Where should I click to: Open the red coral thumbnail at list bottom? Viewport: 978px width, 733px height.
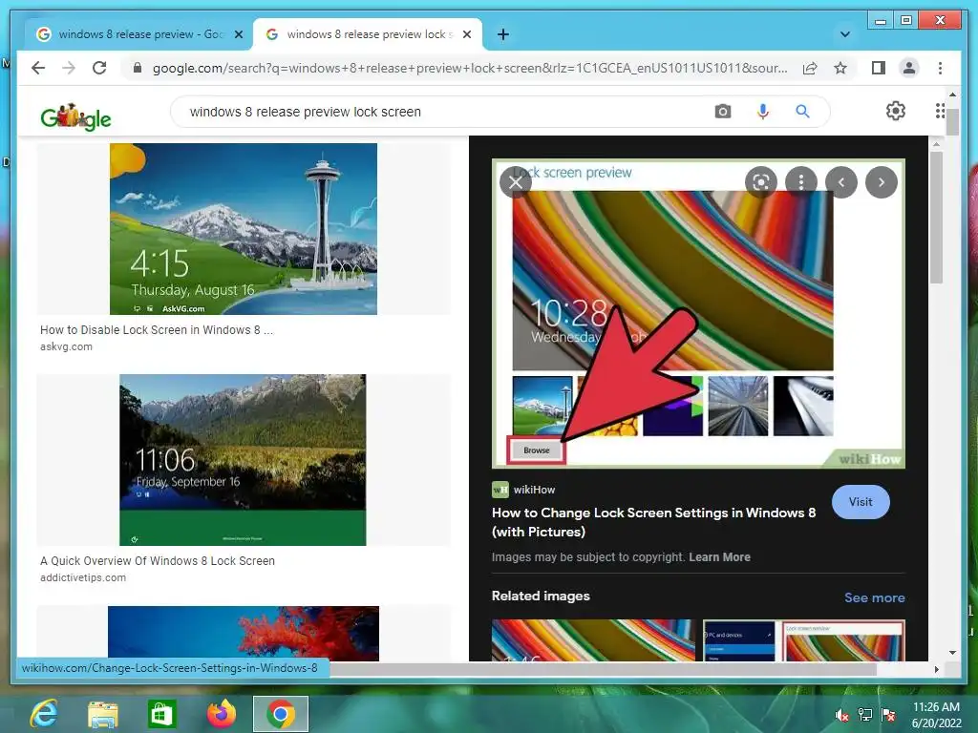[244, 634]
